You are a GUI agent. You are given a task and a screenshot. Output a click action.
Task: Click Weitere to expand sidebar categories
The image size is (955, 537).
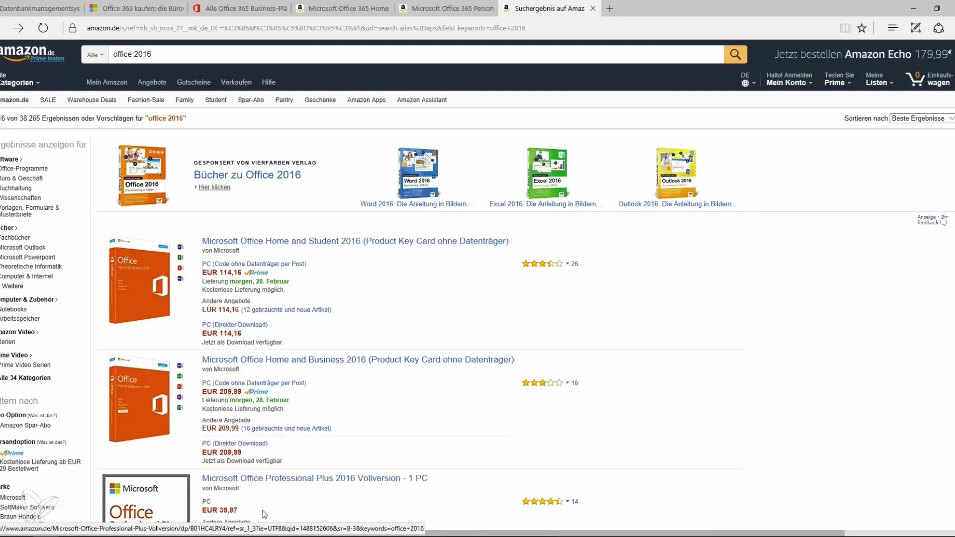click(12, 286)
